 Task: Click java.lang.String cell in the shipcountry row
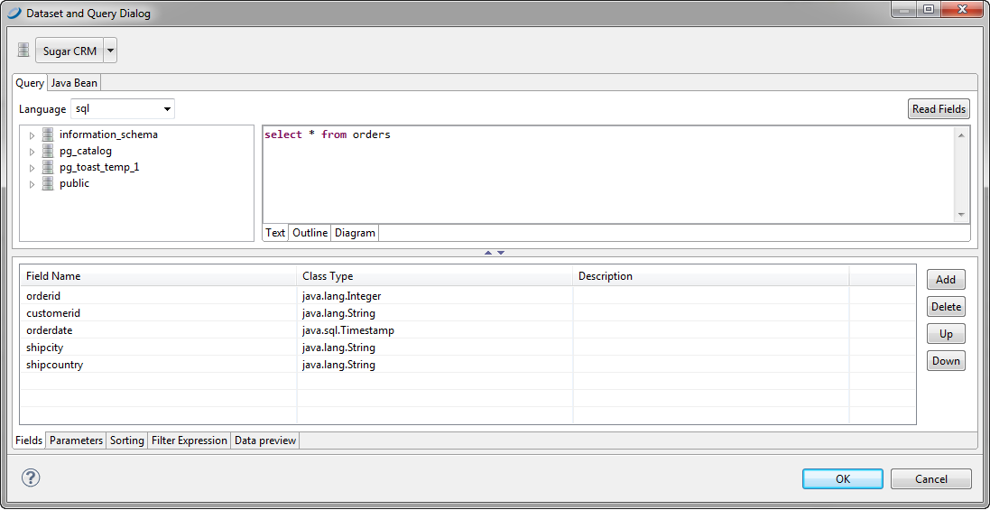[x=434, y=364]
